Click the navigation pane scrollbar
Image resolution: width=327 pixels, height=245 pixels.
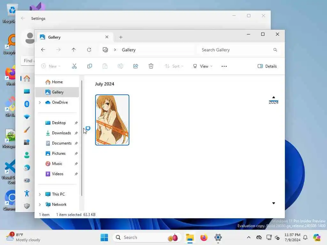pyautogui.click(x=82, y=138)
